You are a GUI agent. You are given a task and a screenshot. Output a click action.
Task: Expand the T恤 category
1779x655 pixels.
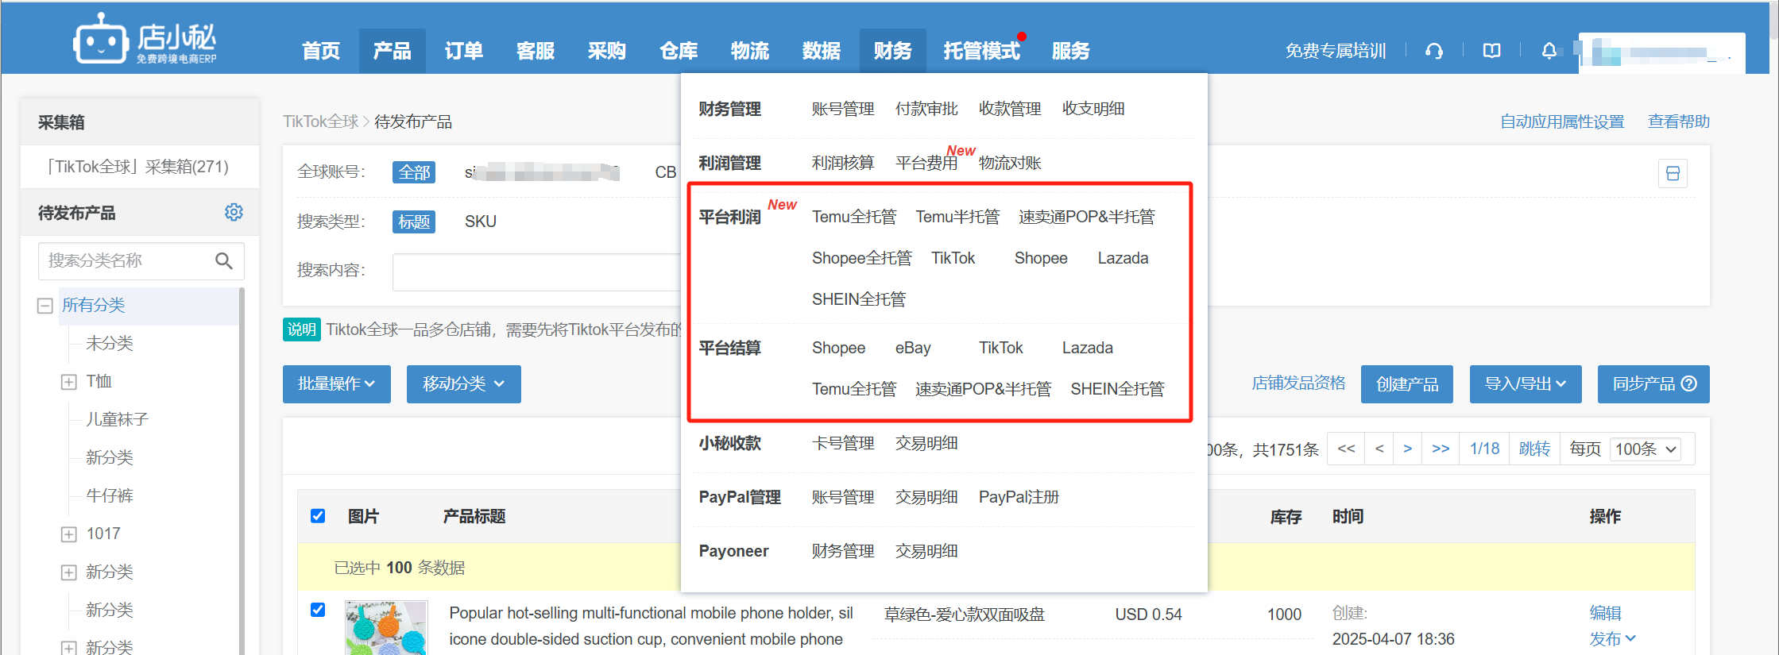click(69, 382)
